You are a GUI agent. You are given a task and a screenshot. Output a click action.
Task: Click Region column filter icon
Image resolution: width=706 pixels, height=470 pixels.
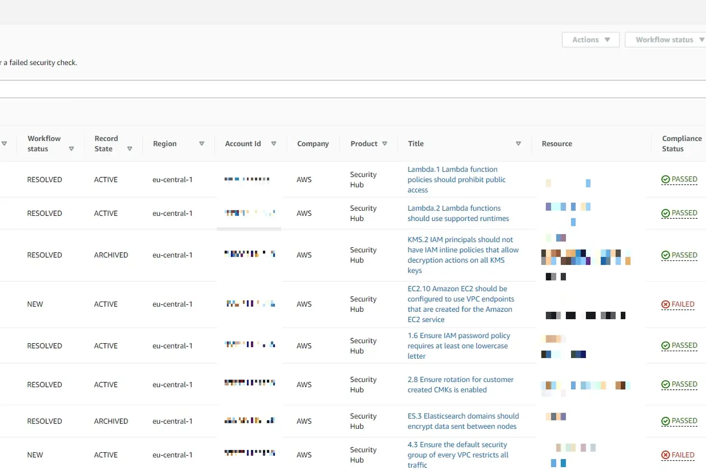point(202,143)
